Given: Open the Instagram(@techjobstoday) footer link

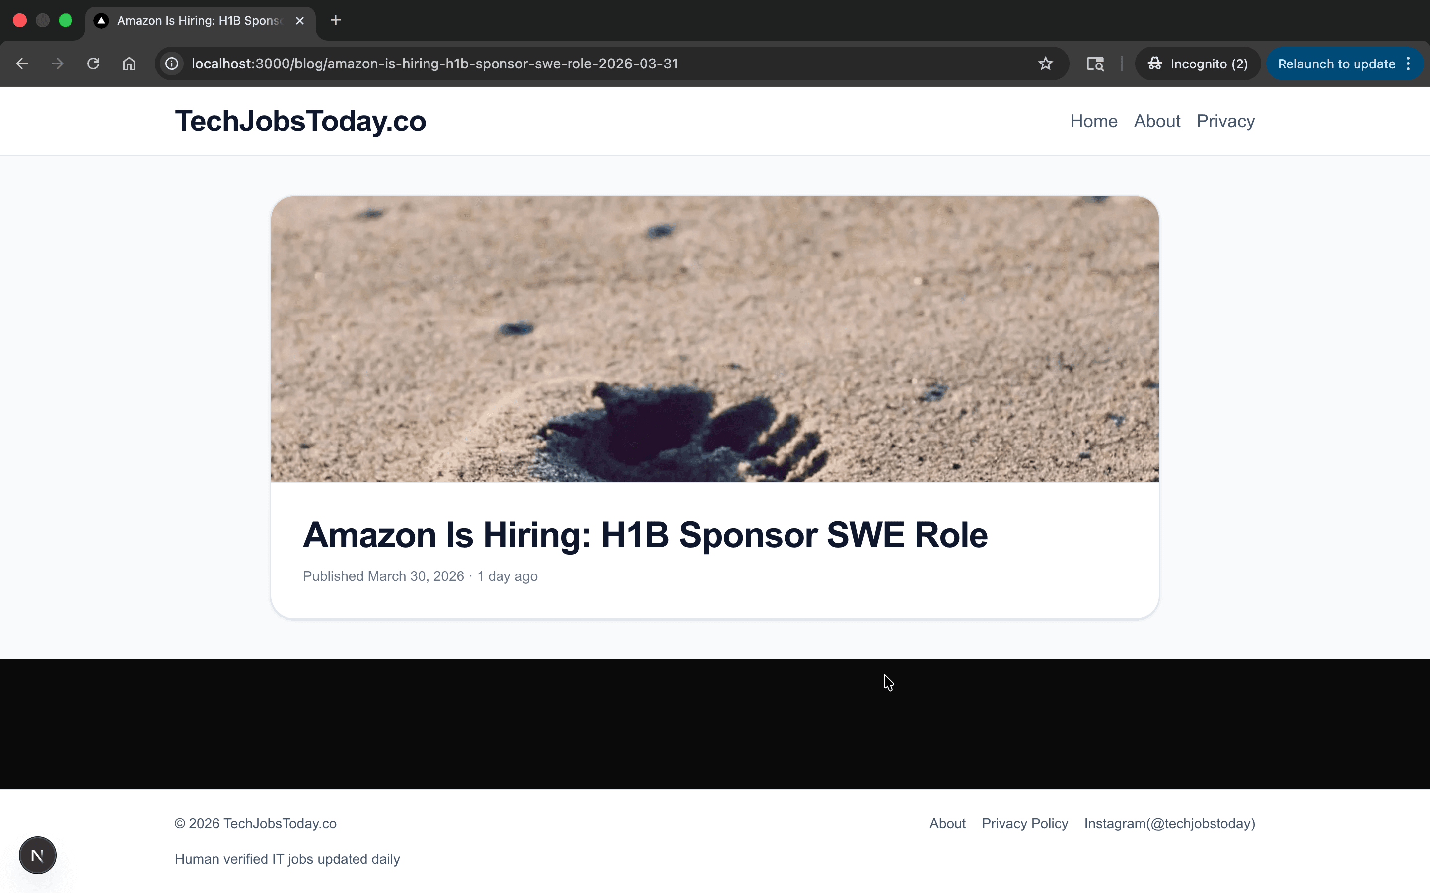Looking at the screenshot, I should point(1169,824).
